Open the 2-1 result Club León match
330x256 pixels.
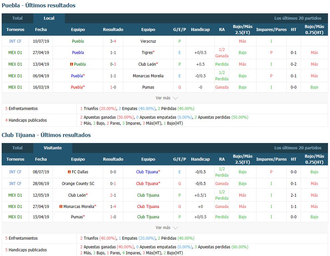coord(113,195)
